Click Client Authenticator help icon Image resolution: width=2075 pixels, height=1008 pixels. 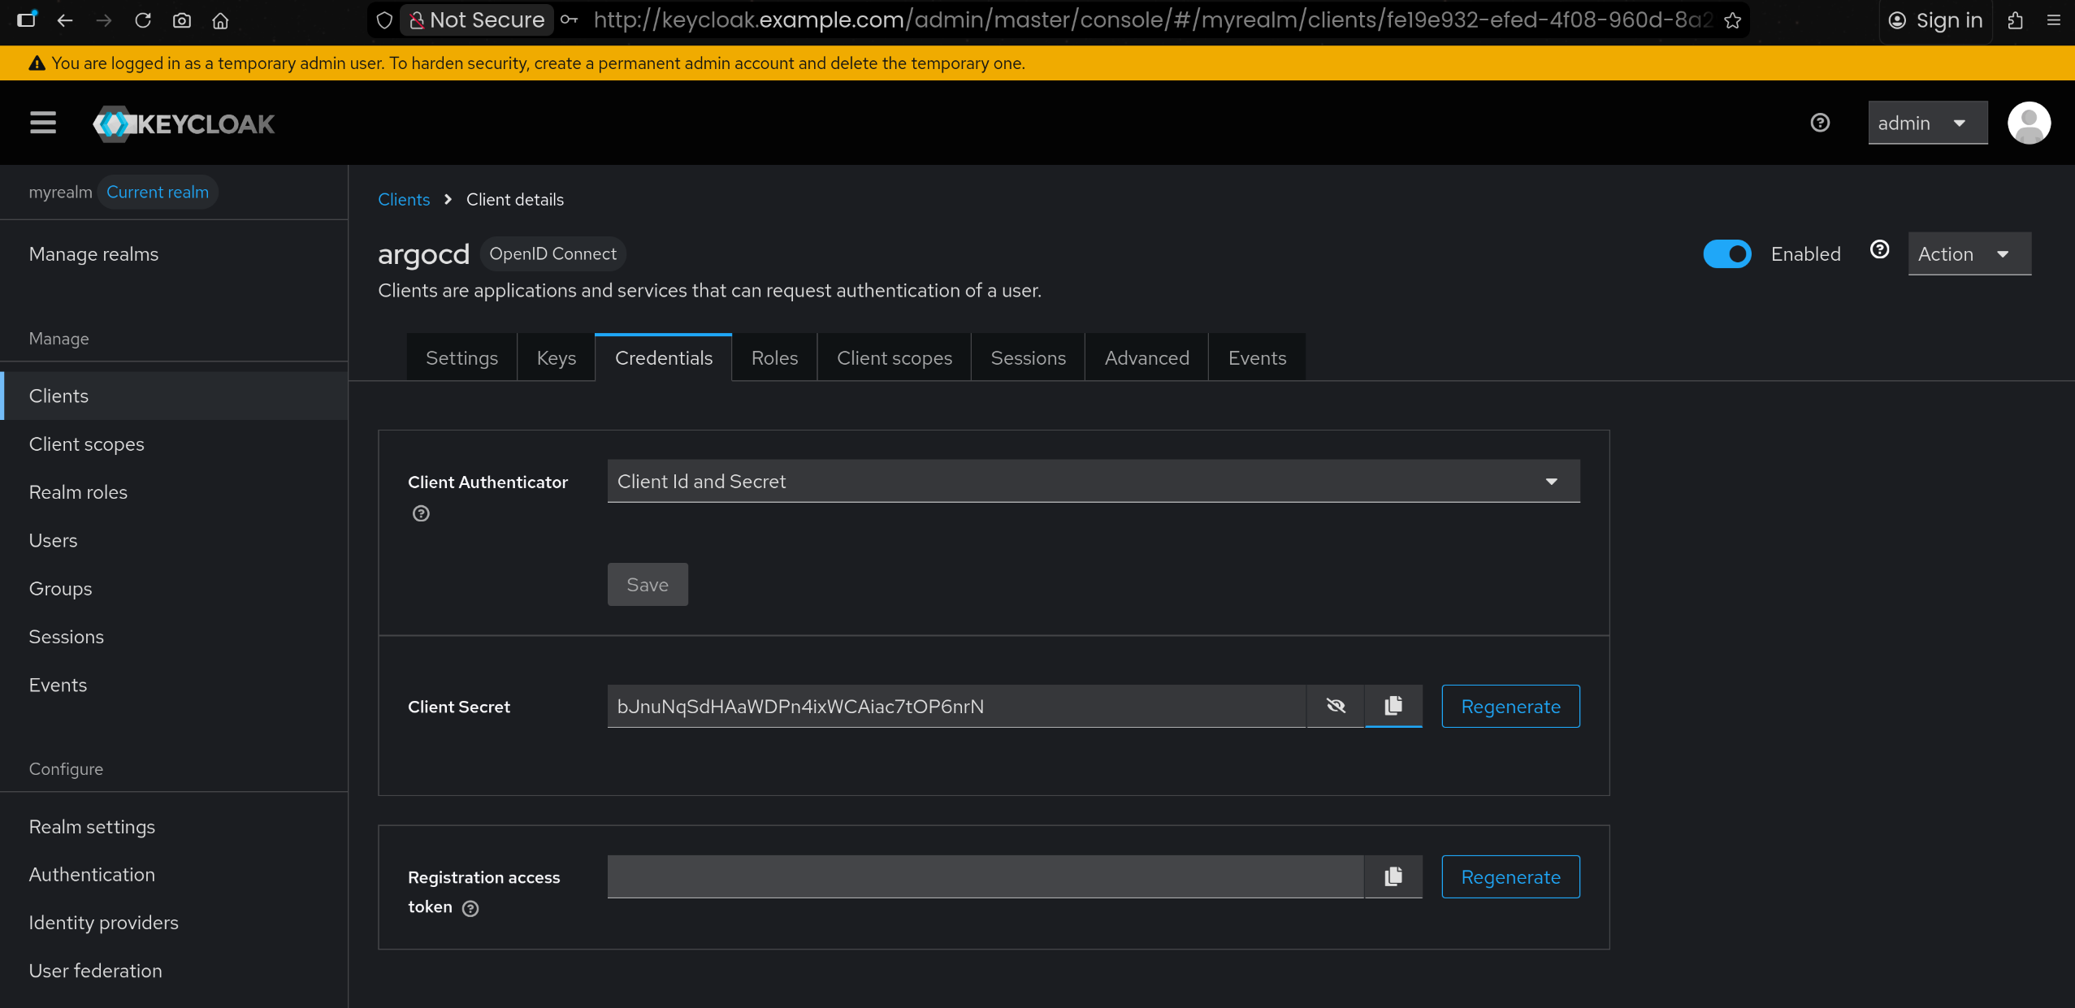[421, 513]
